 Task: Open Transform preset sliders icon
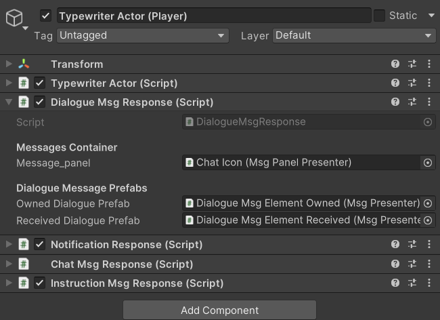pos(412,64)
